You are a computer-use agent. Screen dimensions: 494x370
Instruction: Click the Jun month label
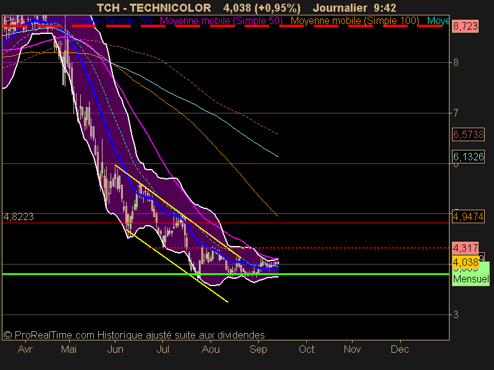point(115,349)
